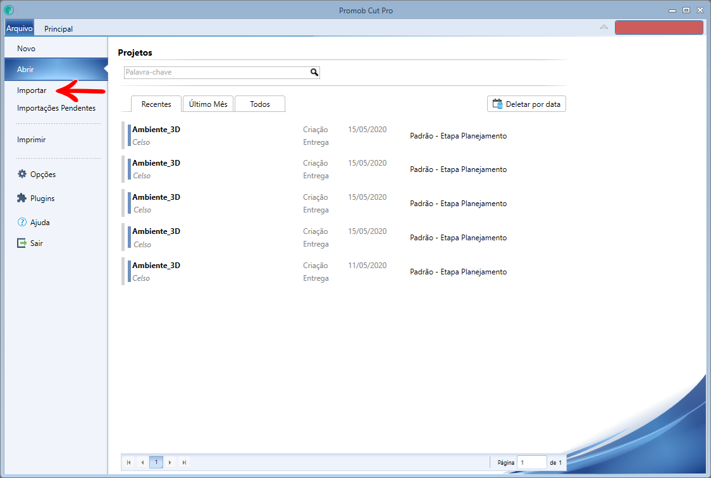Open Importações Pendentes
The image size is (711, 478).
[x=56, y=108]
